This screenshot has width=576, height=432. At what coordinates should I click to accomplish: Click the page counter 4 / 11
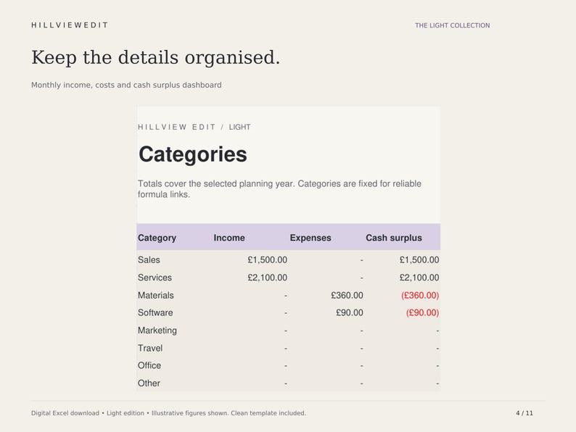click(x=524, y=413)
